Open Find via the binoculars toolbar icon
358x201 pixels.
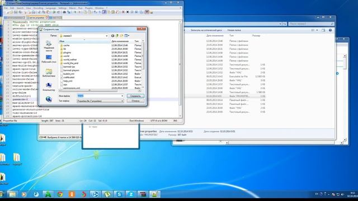64,12
